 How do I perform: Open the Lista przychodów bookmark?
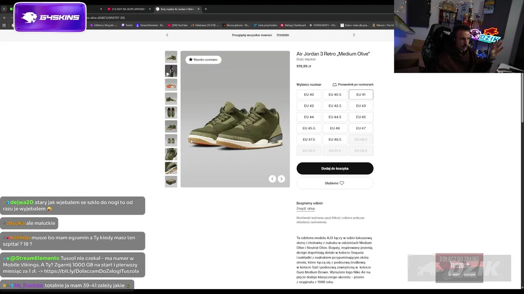click(265, 25)
